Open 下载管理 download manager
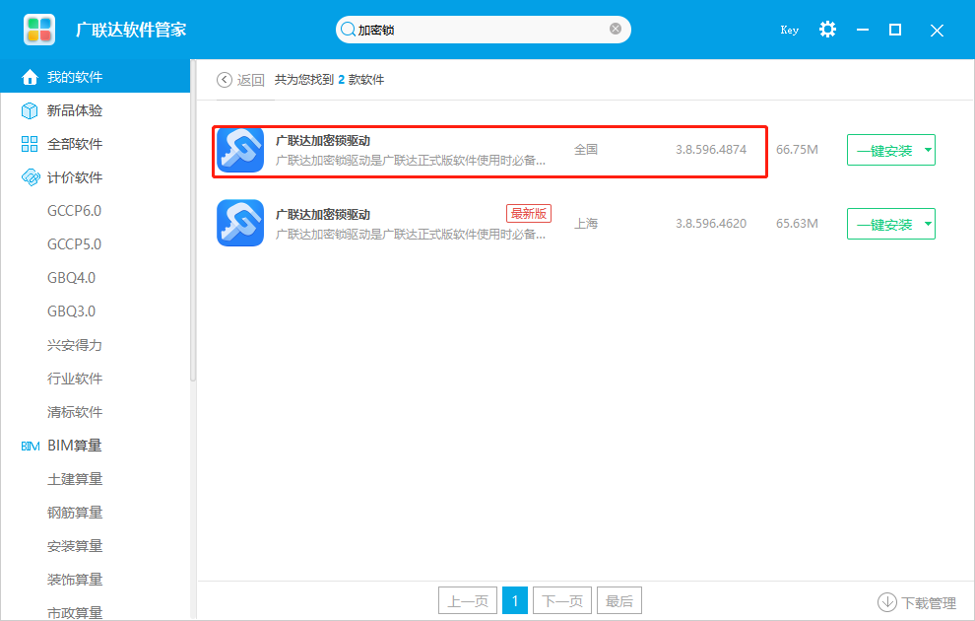Image resolution: width=975 pixels, height=621 pixels. click(929, 603)
